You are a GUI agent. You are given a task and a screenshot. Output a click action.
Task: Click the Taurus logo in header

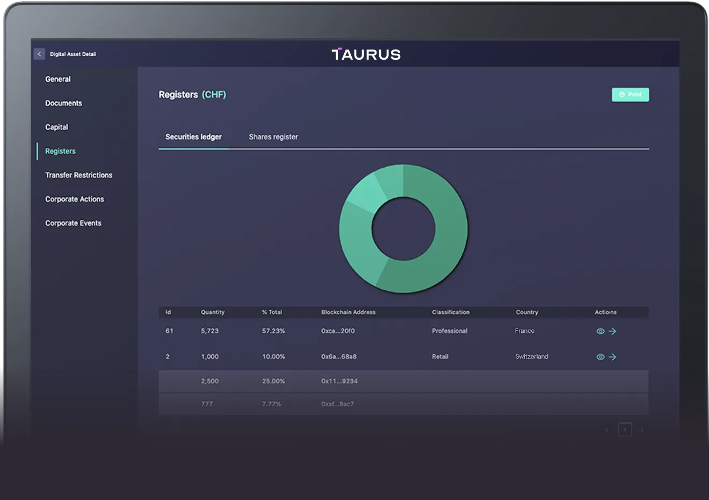[366, 54]
